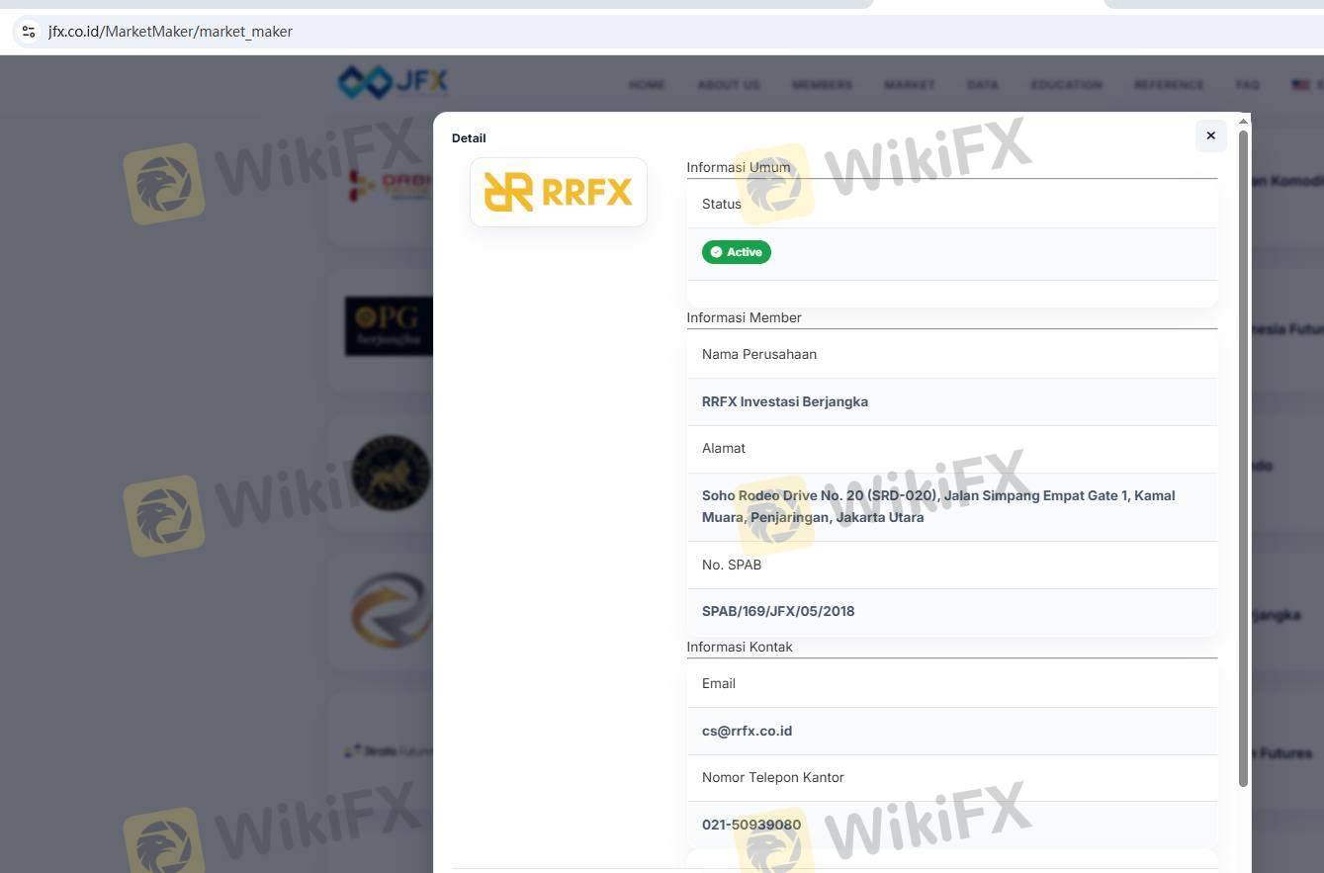Click the green check icon in Active badge
The image size is (1324, 873).
[x=716, y=252]
